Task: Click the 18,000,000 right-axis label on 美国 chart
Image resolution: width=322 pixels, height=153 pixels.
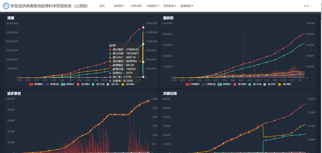Action: 151,23
